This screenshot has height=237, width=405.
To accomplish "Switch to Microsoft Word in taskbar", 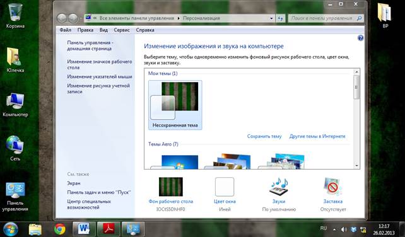I will pyautogui.click(x=84, y=229).
